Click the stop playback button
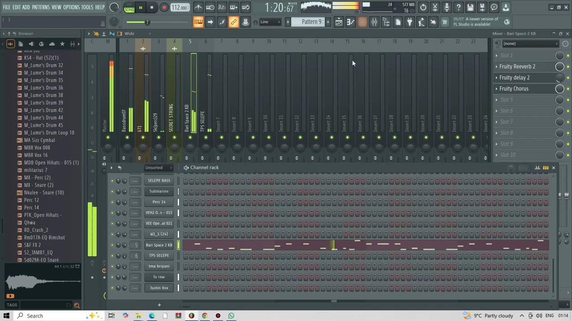572x321 pixels. (152, 8)
